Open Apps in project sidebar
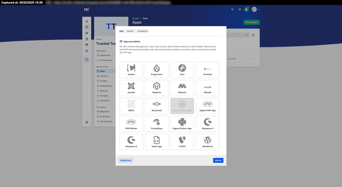 [x=105, y=71]
